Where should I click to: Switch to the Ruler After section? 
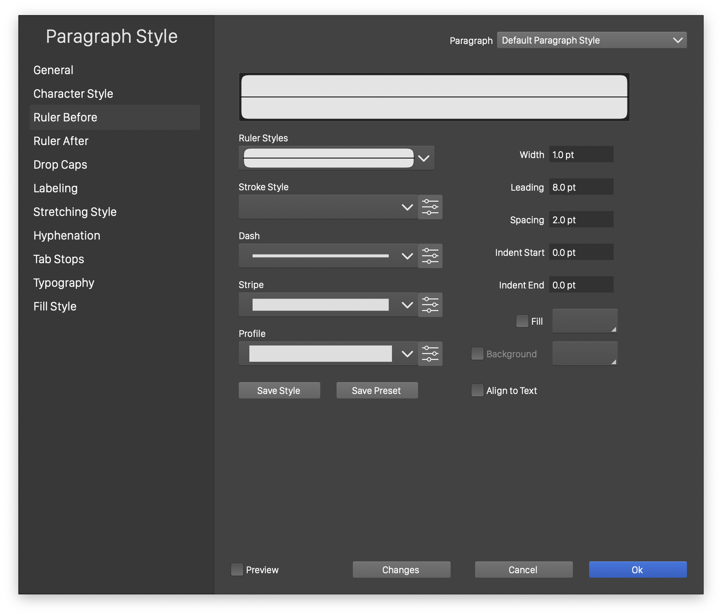click(61, 141)
